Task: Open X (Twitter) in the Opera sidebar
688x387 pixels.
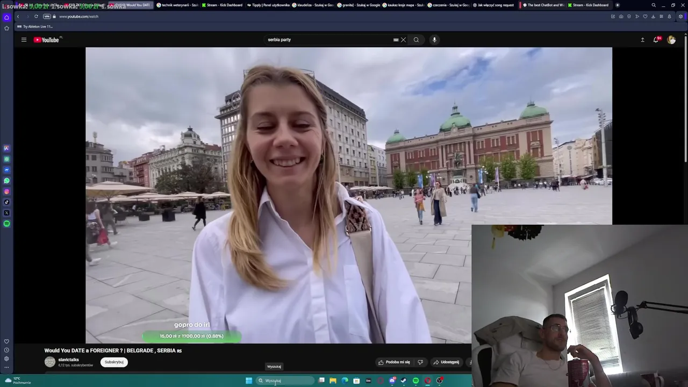Action: 6,213
